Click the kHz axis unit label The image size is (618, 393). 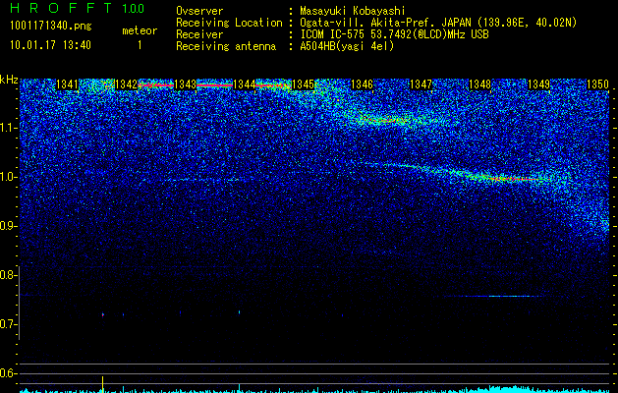coord(9,80)
